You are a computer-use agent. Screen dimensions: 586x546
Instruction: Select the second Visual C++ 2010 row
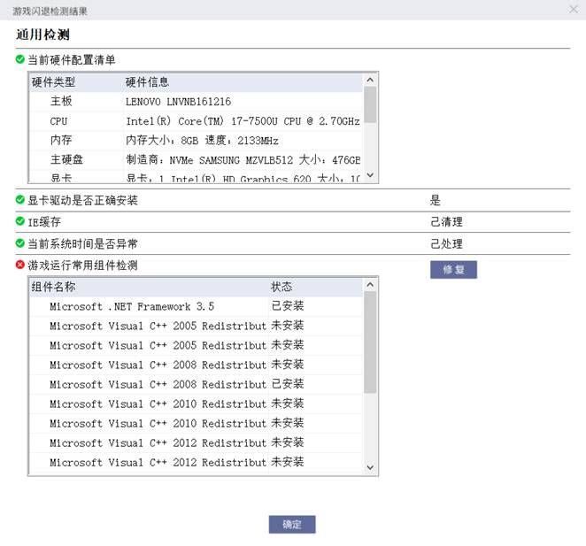pos(196,423)
